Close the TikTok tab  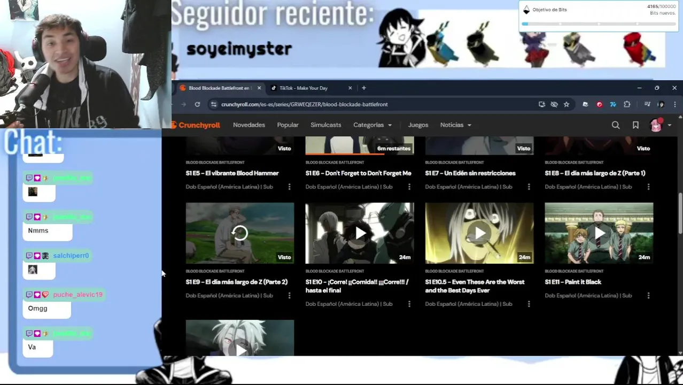pos(350,88)
